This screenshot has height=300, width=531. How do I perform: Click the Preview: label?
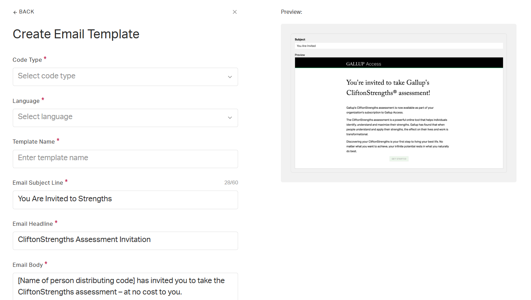tap(292, 12)
